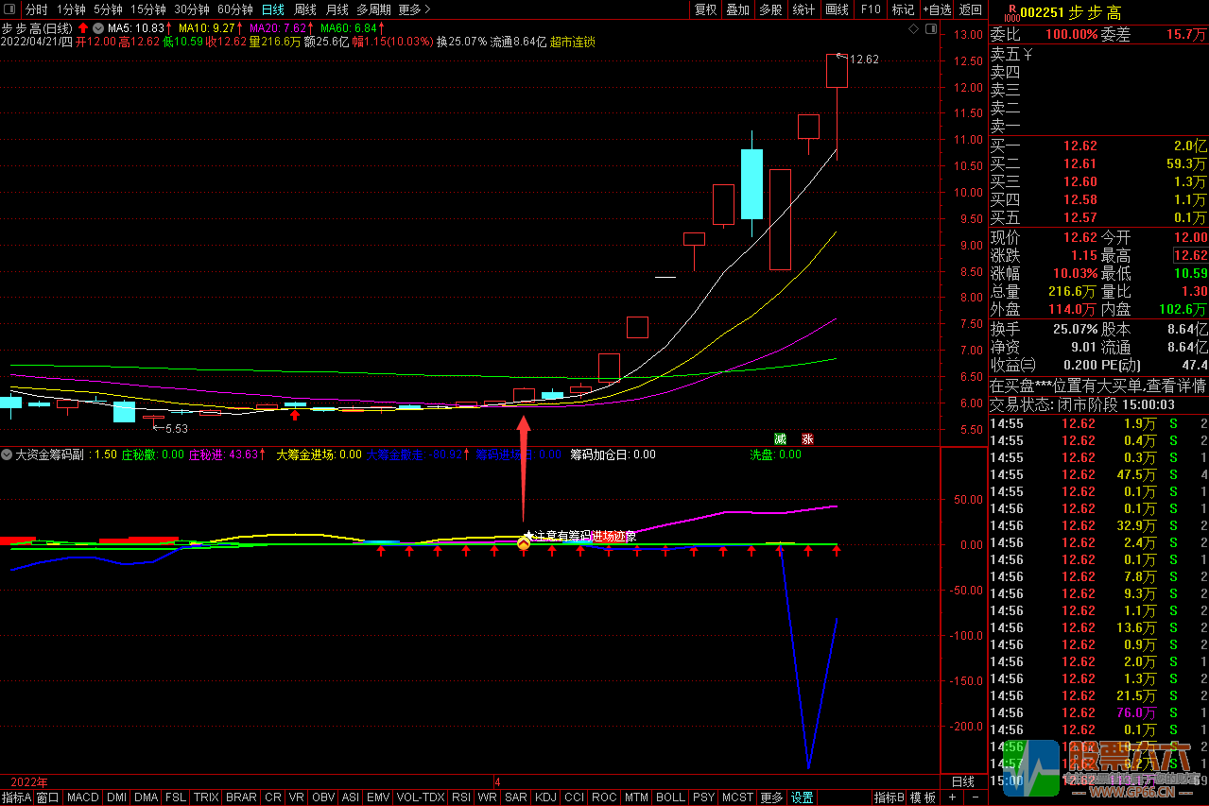The height and width of the screenshot is (806, 1209).
Task: Switch to 30分钟 period
Action: click(192, 9)
